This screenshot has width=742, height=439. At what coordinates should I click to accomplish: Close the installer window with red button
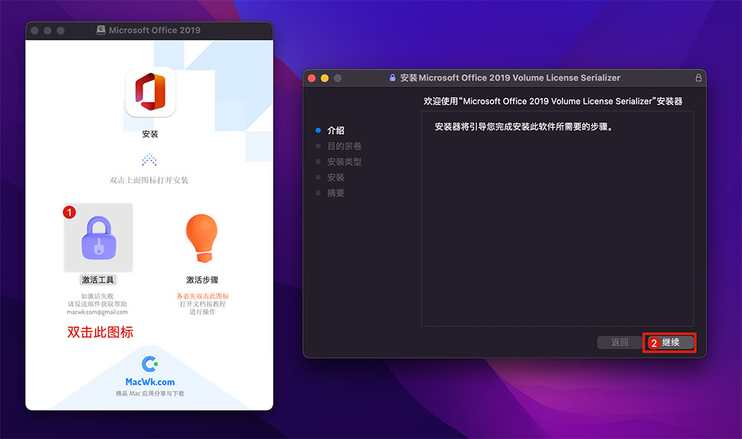[x=312, y=78]
